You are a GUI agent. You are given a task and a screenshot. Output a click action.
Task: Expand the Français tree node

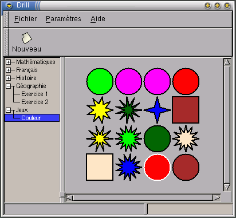[8, 70]
